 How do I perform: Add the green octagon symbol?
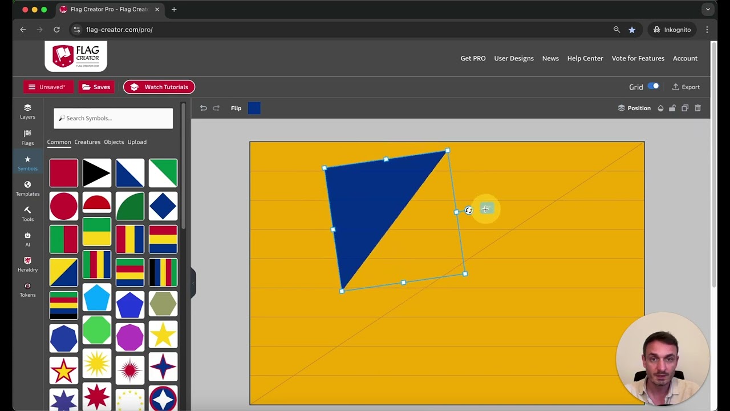(x=96, y=331)
